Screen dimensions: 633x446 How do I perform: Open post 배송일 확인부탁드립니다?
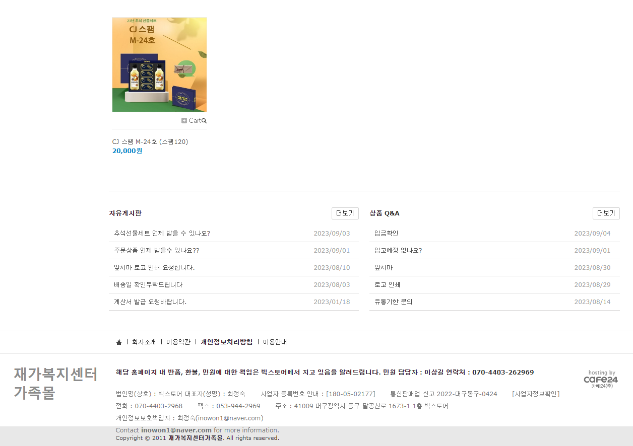tap(148, 285)
